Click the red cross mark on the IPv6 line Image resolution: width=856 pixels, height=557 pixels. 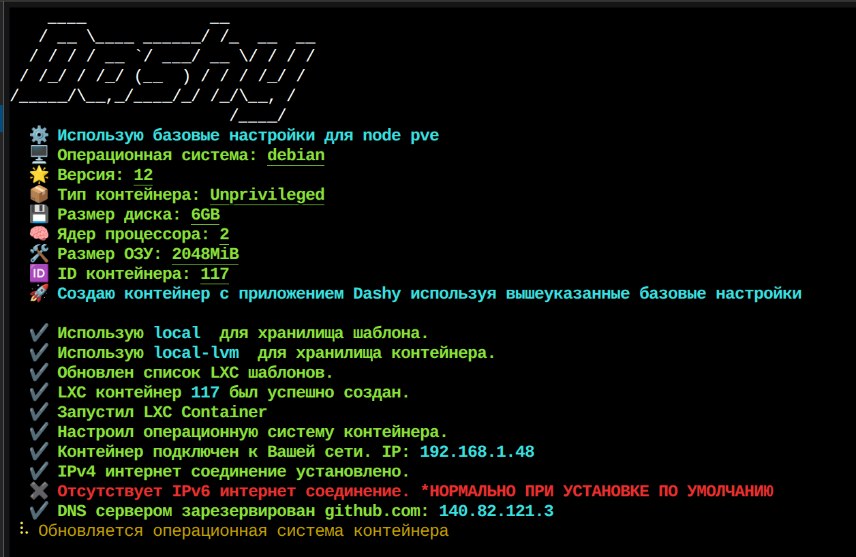tap(39, 491)
